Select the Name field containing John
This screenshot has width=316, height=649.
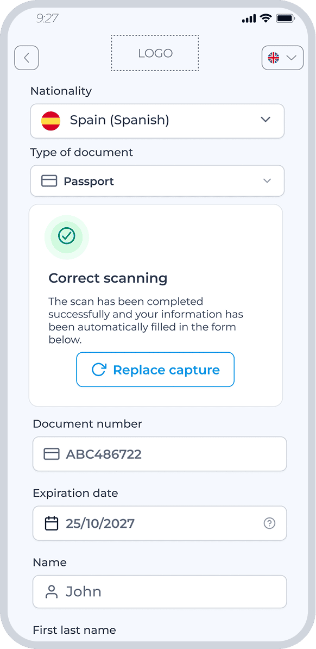(x=160, y=592)
